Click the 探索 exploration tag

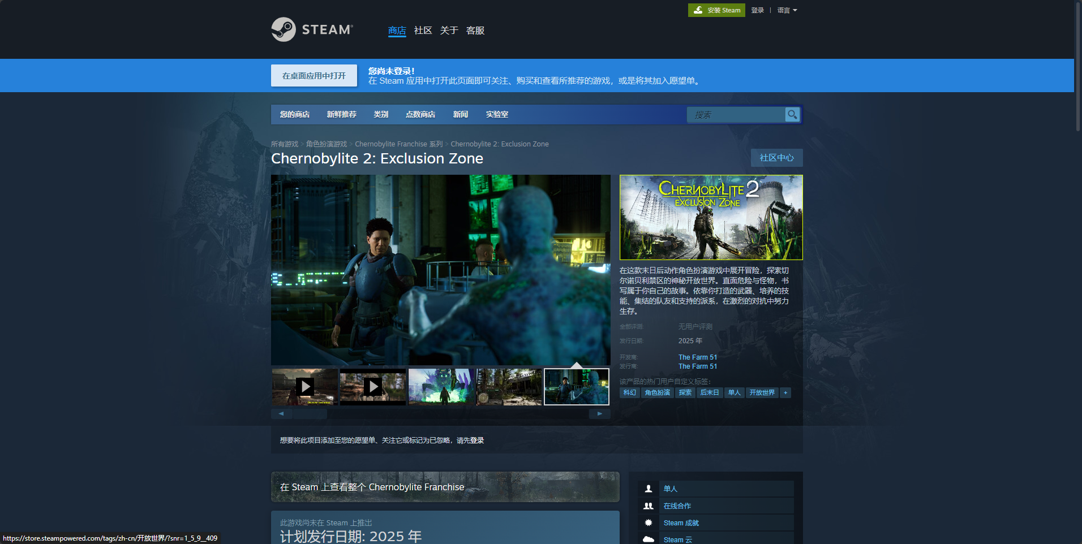pyautogui.click(x=685, y=392)
